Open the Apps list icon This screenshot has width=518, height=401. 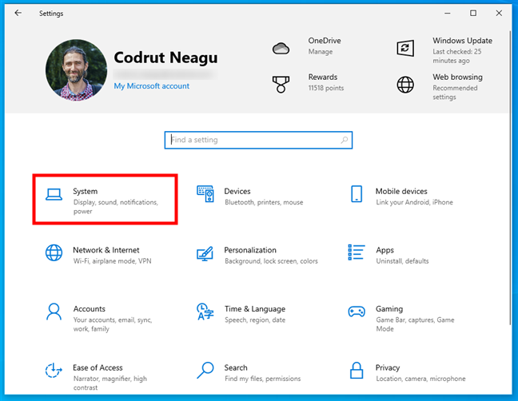[357, 252]
